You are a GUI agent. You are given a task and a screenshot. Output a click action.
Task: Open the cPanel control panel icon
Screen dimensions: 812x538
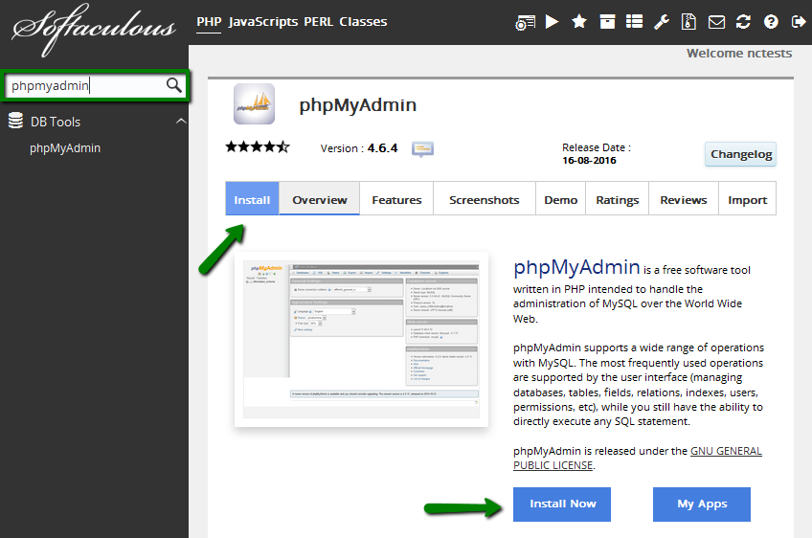tap(525, 22)
